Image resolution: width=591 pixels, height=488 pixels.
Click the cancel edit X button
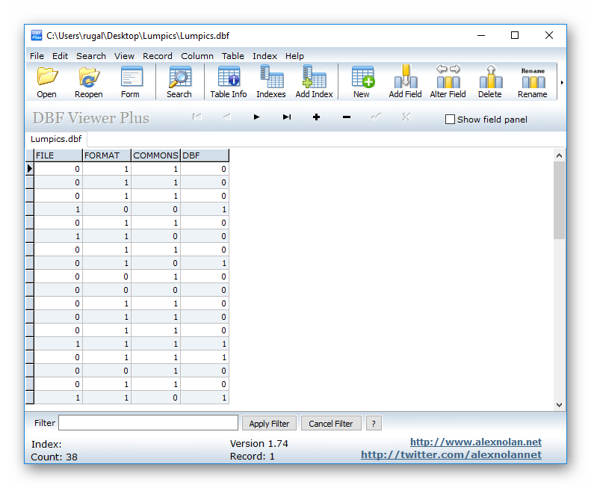click(x=406, y=117)
